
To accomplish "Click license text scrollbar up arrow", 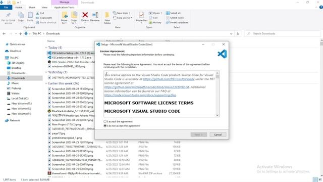I will [x=218, y=73].
